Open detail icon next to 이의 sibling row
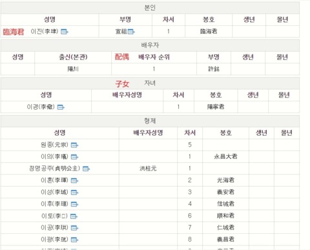Screen dimensions: 310x250 tap(74, 157)
